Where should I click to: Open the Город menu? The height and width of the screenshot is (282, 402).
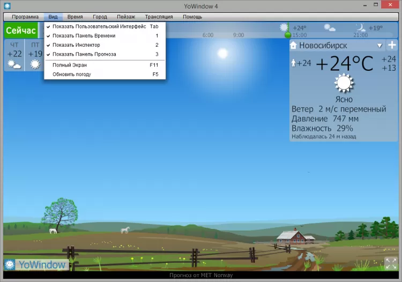[x=100, y=17]
